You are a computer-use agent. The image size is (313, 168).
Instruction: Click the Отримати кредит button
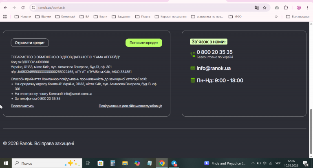click(x=30, y=43)
